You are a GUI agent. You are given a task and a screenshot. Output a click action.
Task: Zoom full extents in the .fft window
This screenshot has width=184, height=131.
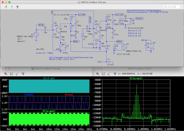(98, 74)
